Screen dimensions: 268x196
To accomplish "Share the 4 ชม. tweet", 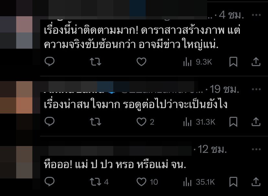I will coord(256,62).
